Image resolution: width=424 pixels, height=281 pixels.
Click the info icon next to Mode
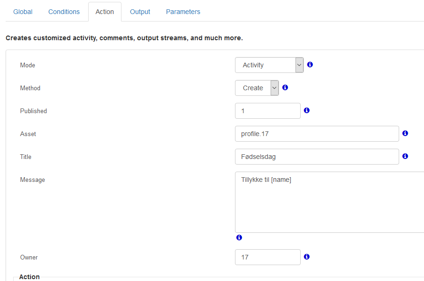pos(310,65)
